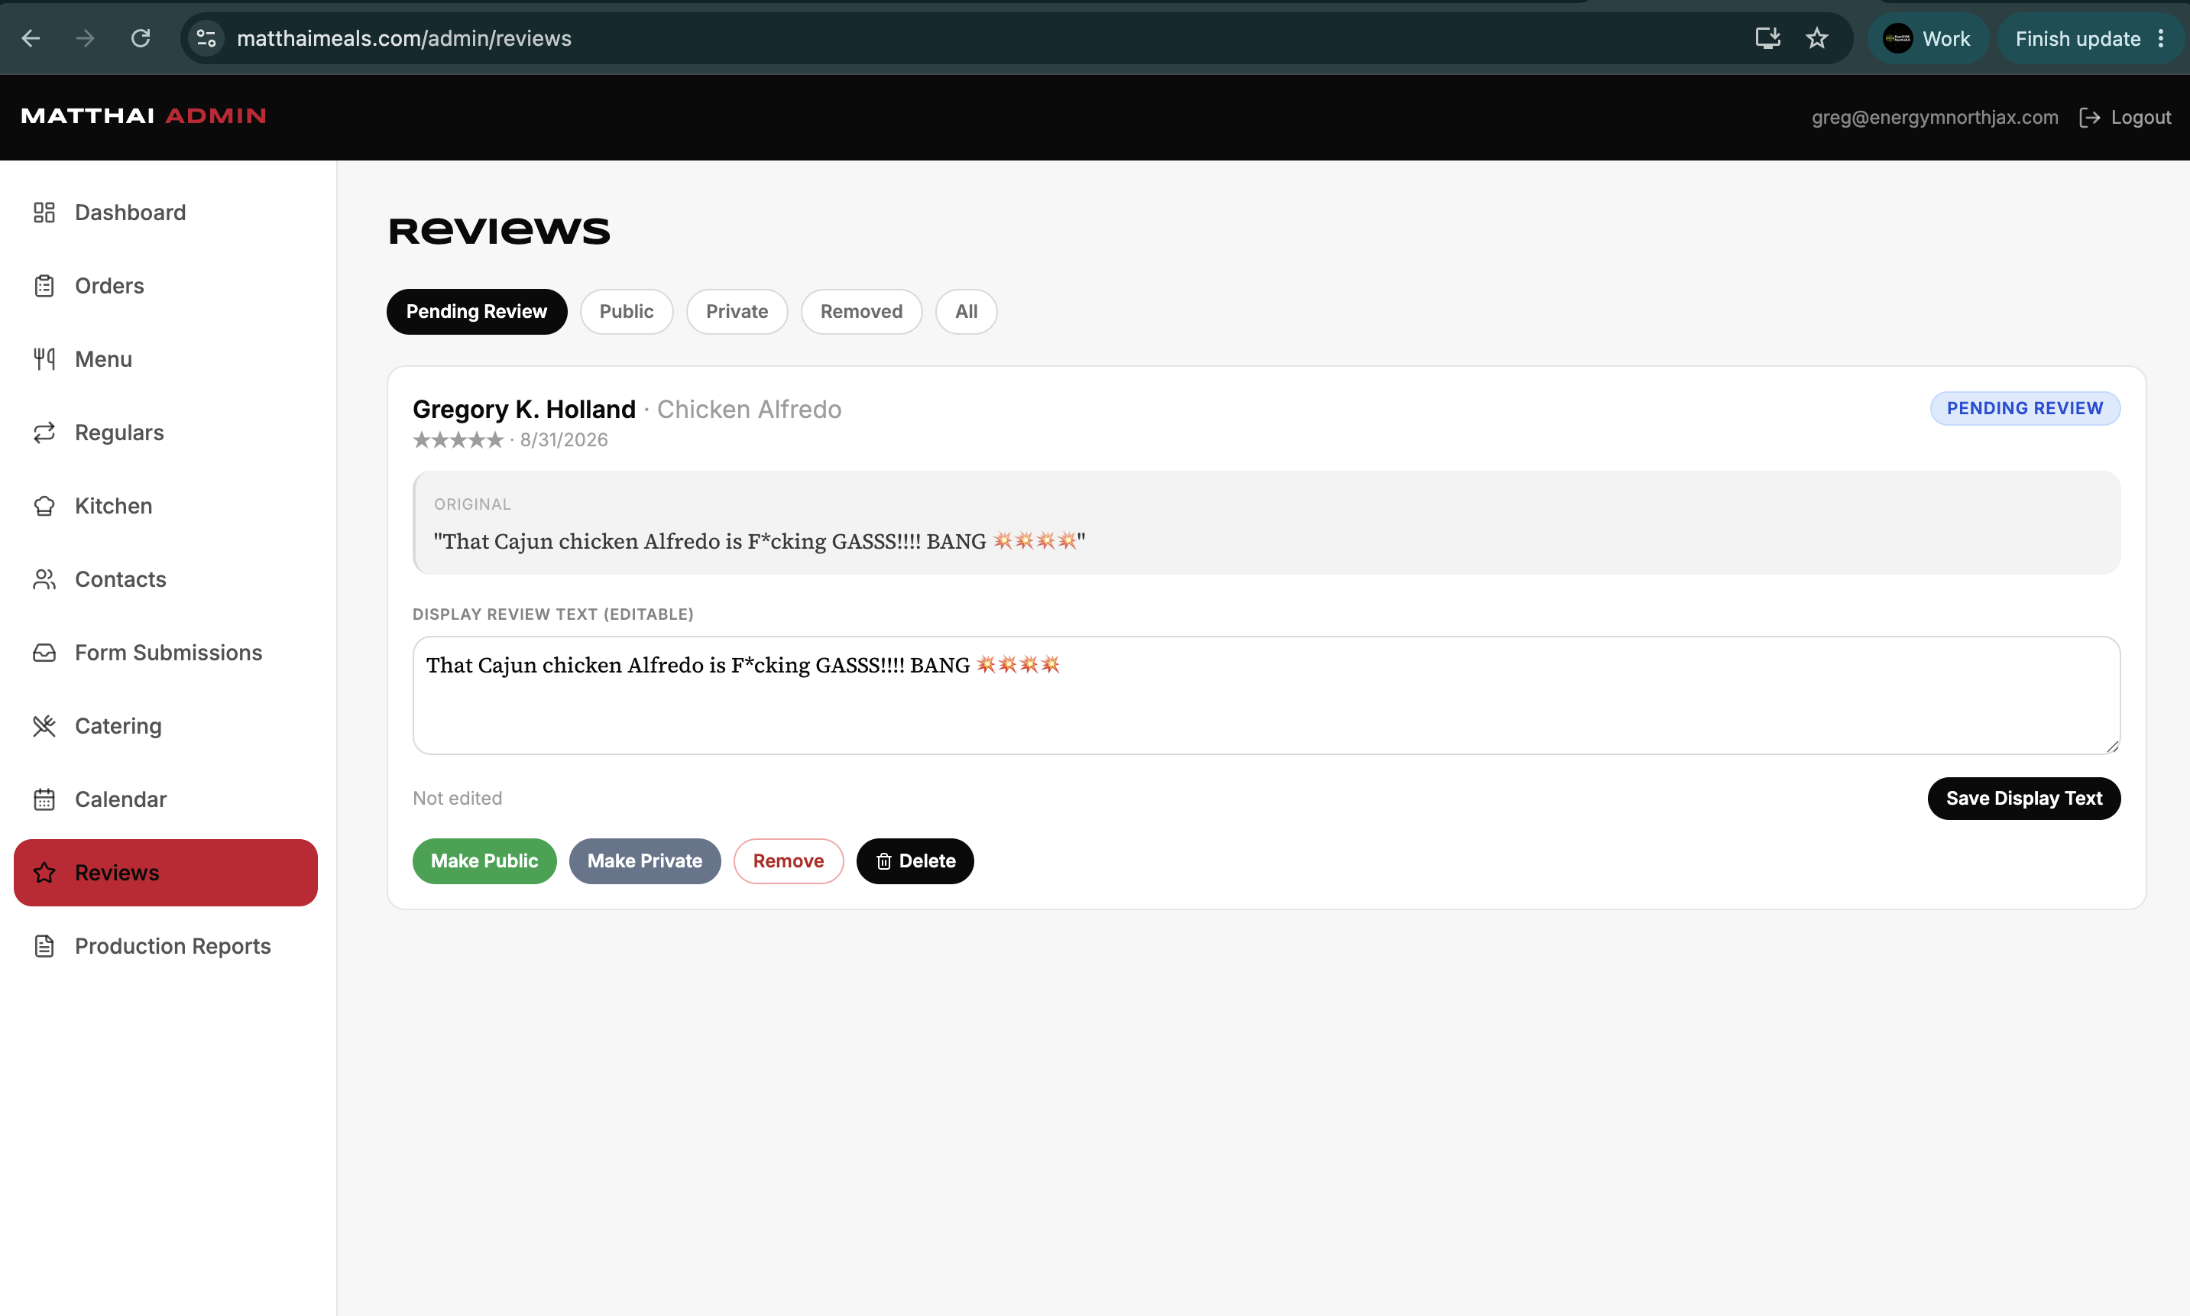Click the textarea resize handle corner
The width and height of the screenshot is (2190, 1316).
click(x=2113, y=747)
